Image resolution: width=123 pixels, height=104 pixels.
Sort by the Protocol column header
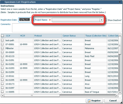[x=47, y=36]
